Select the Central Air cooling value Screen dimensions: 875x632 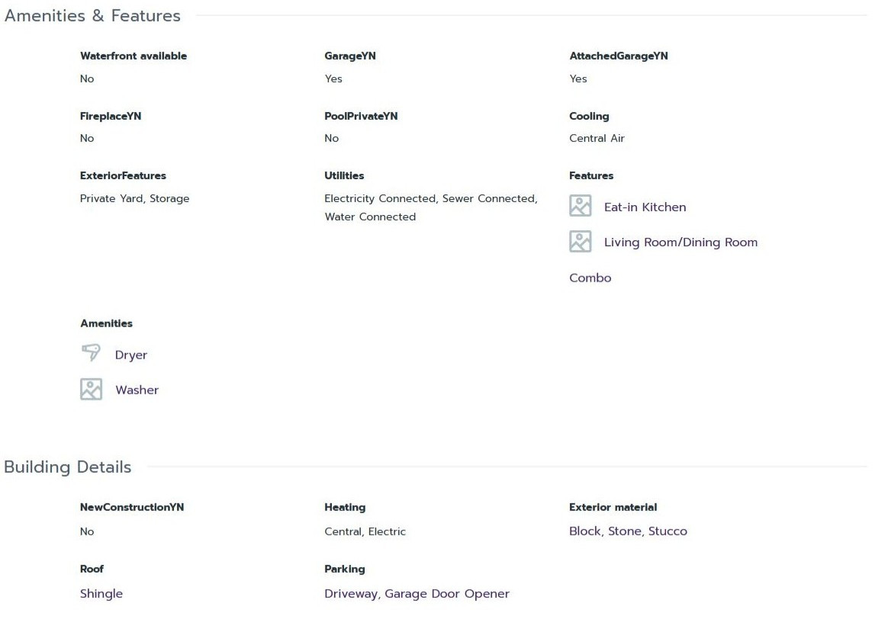597,139
